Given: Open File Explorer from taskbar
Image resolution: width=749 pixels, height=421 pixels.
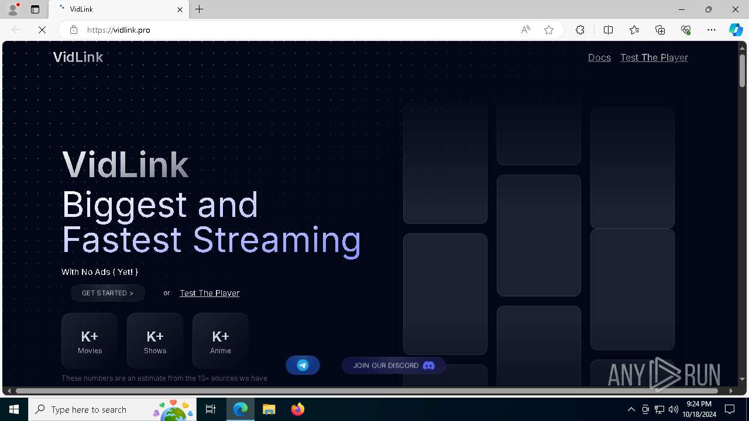Looking at the screenshot, I should click(269, 409).
